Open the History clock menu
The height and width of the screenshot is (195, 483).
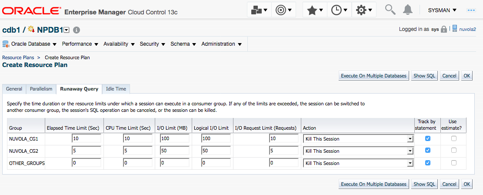click(x=339, y=10)
